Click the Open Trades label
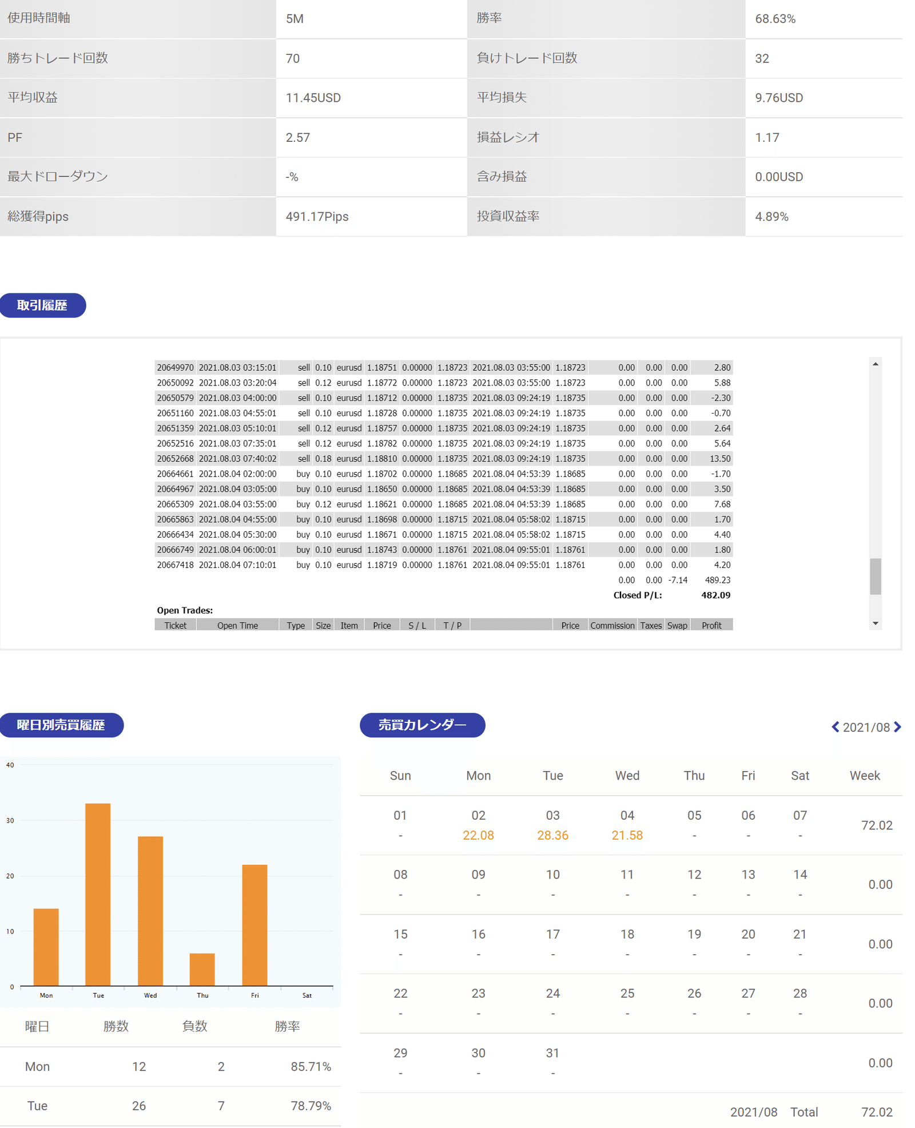 pos(185,610)
